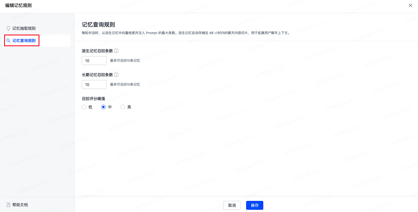Image resolution: width=418 pixels, height=212 pixels.
Task: Select the 高 recall threshold option
Action: 123,107
